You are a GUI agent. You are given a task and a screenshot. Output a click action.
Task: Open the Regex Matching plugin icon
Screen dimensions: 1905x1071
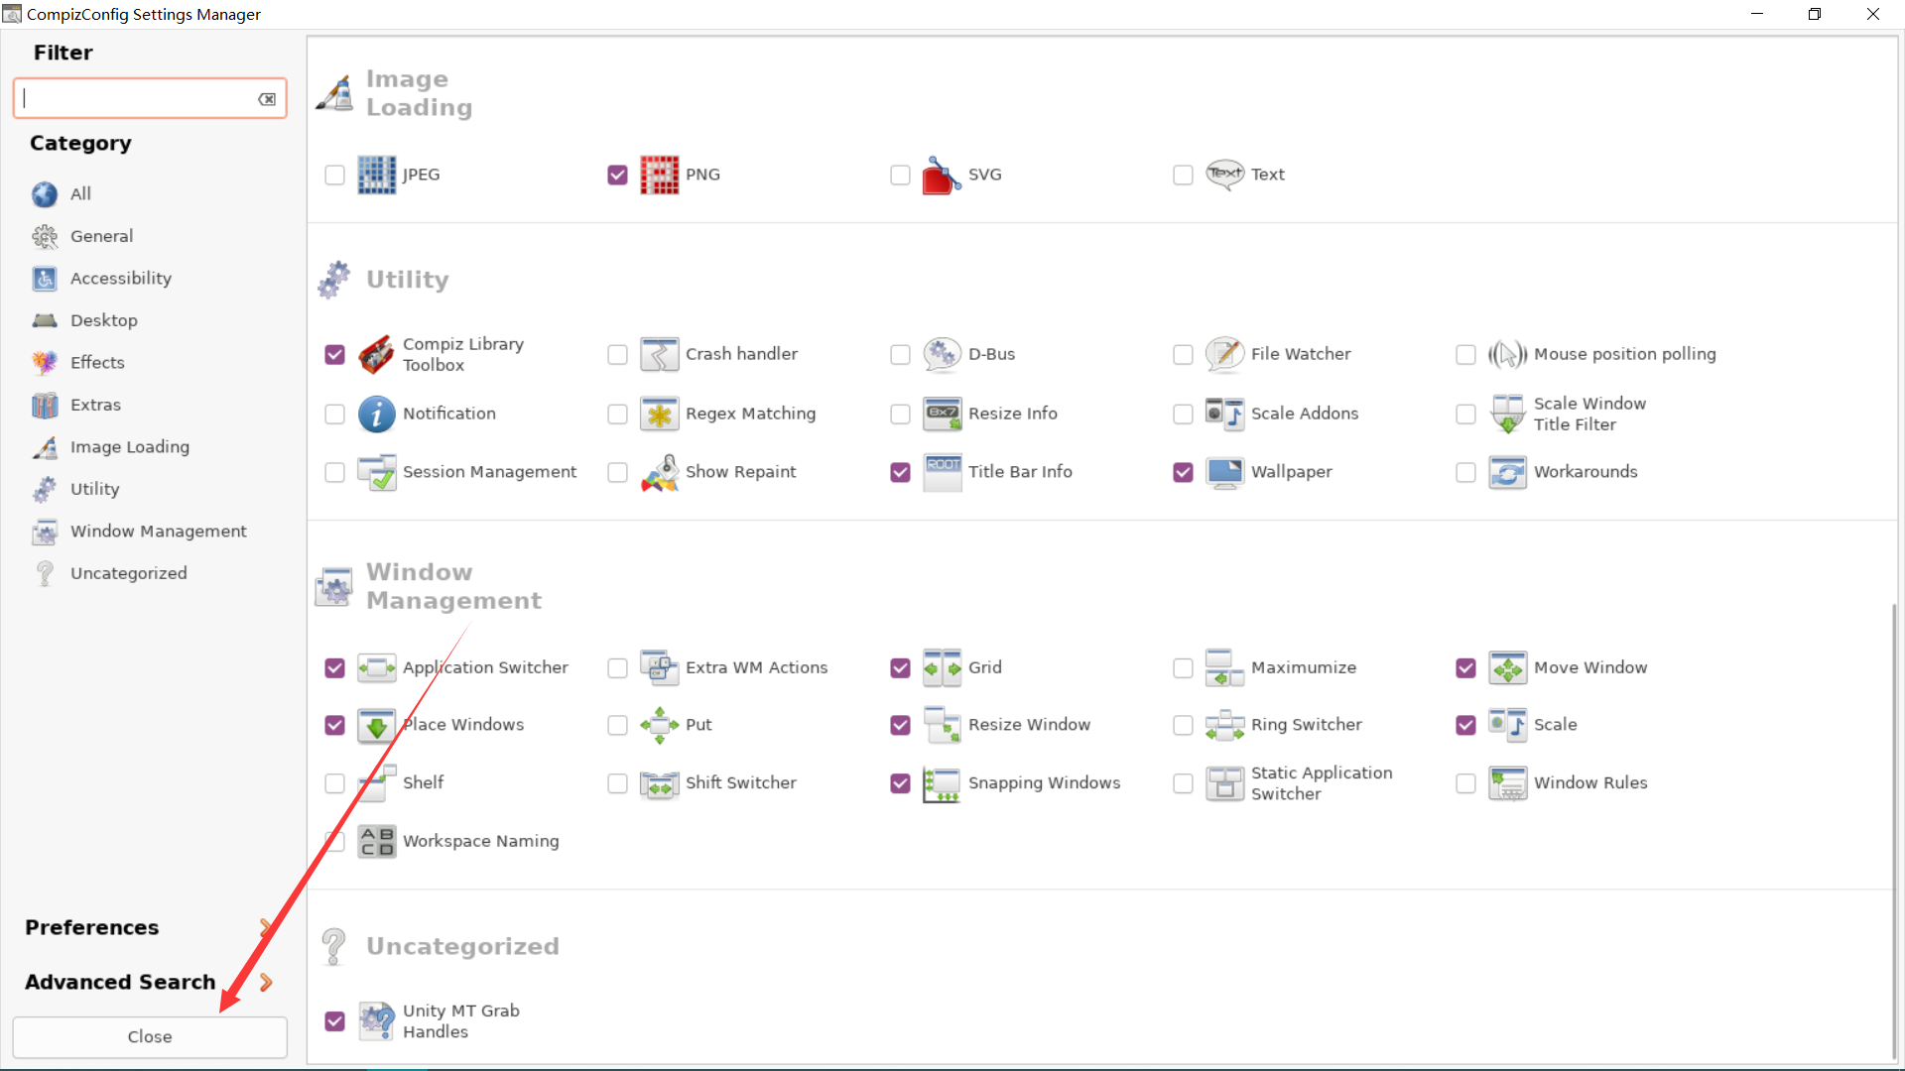point(660,414)
